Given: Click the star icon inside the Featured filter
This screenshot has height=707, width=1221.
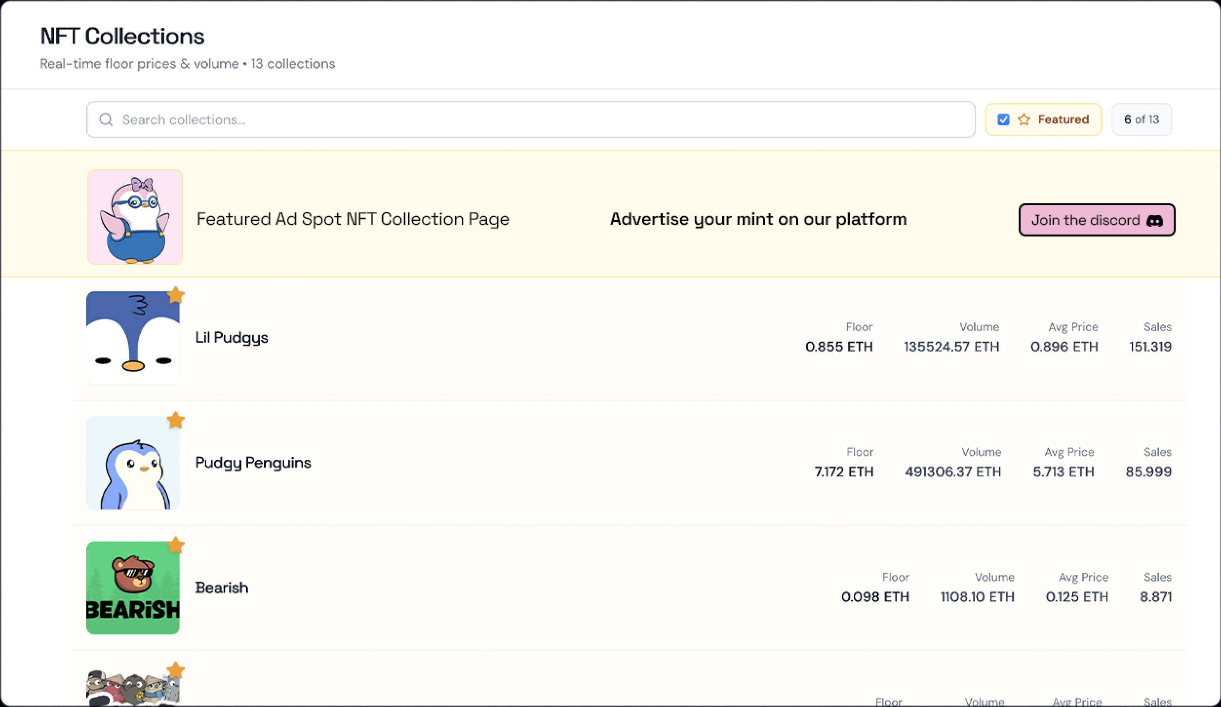Looking at the screenshot, I should coord(1024,119).
